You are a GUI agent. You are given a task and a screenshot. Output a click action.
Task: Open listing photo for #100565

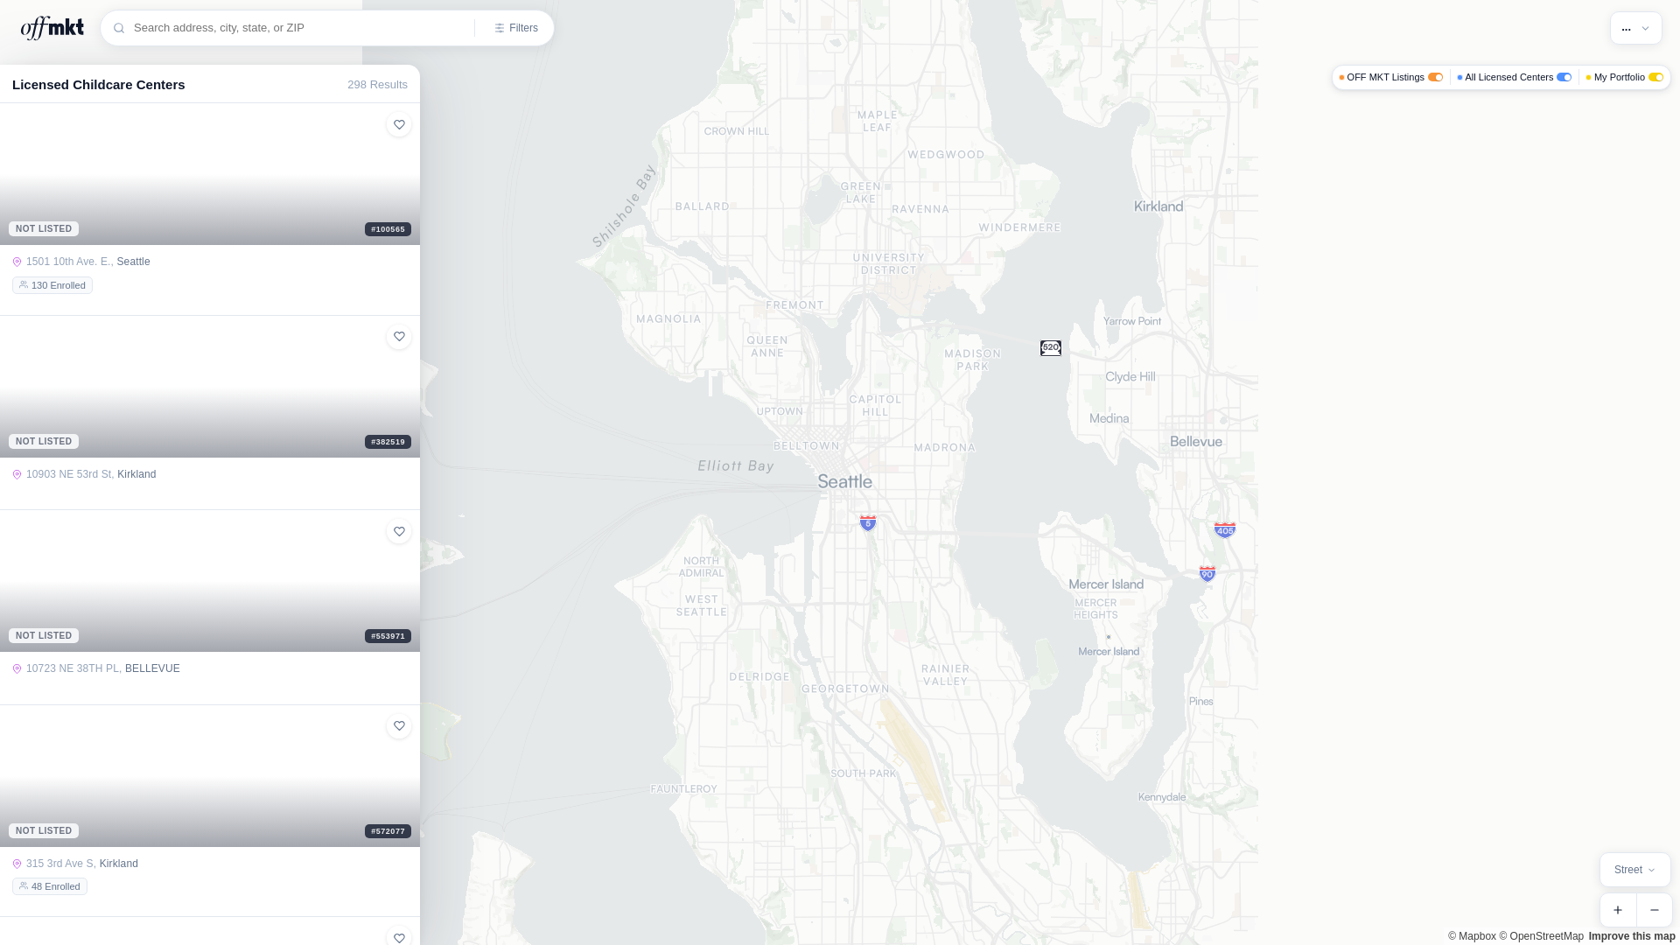tap(210, 174)
